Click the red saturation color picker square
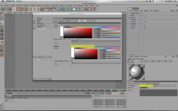 tap(78, 33)
